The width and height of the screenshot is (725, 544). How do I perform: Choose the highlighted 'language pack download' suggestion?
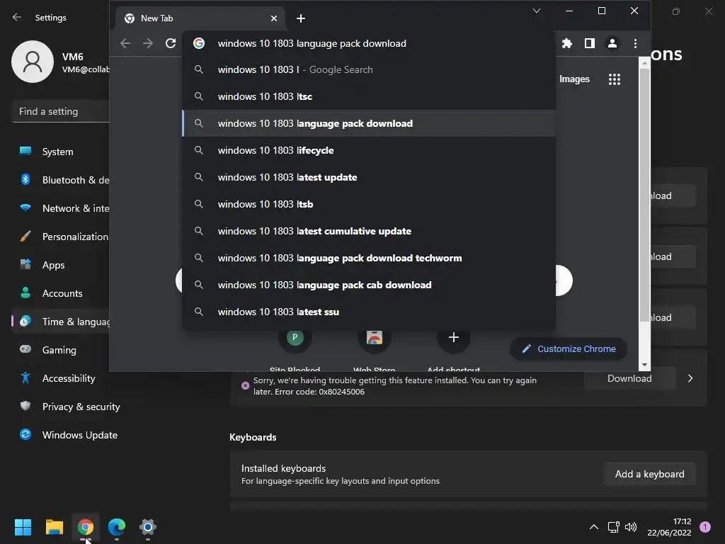point(369,123)
